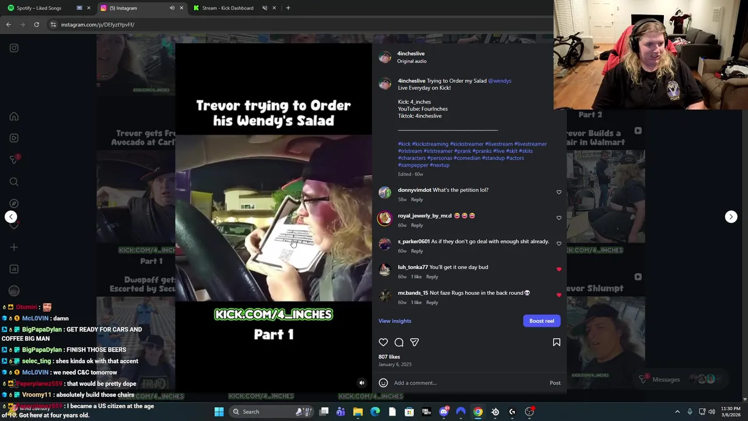This screenshot has height=421, width=748.
Task: Reply to s_parker0601's comment
Action: click(x=417, y=251)
